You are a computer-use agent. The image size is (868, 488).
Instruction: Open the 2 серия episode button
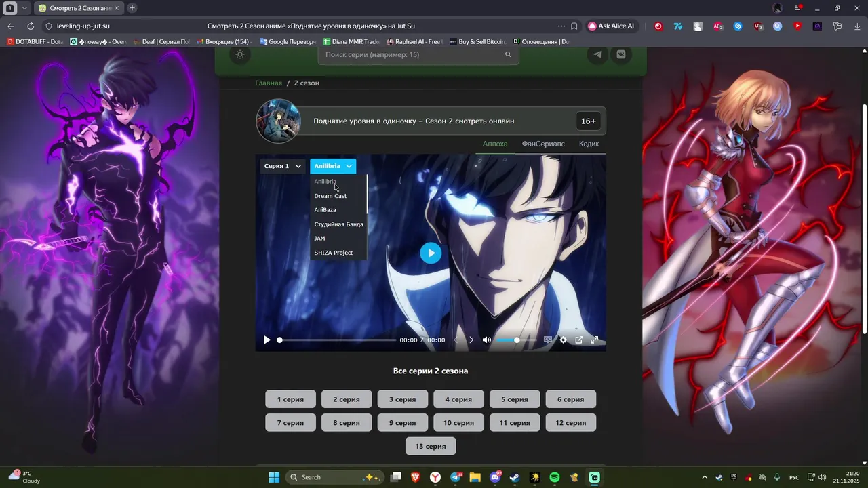point(347,399)
